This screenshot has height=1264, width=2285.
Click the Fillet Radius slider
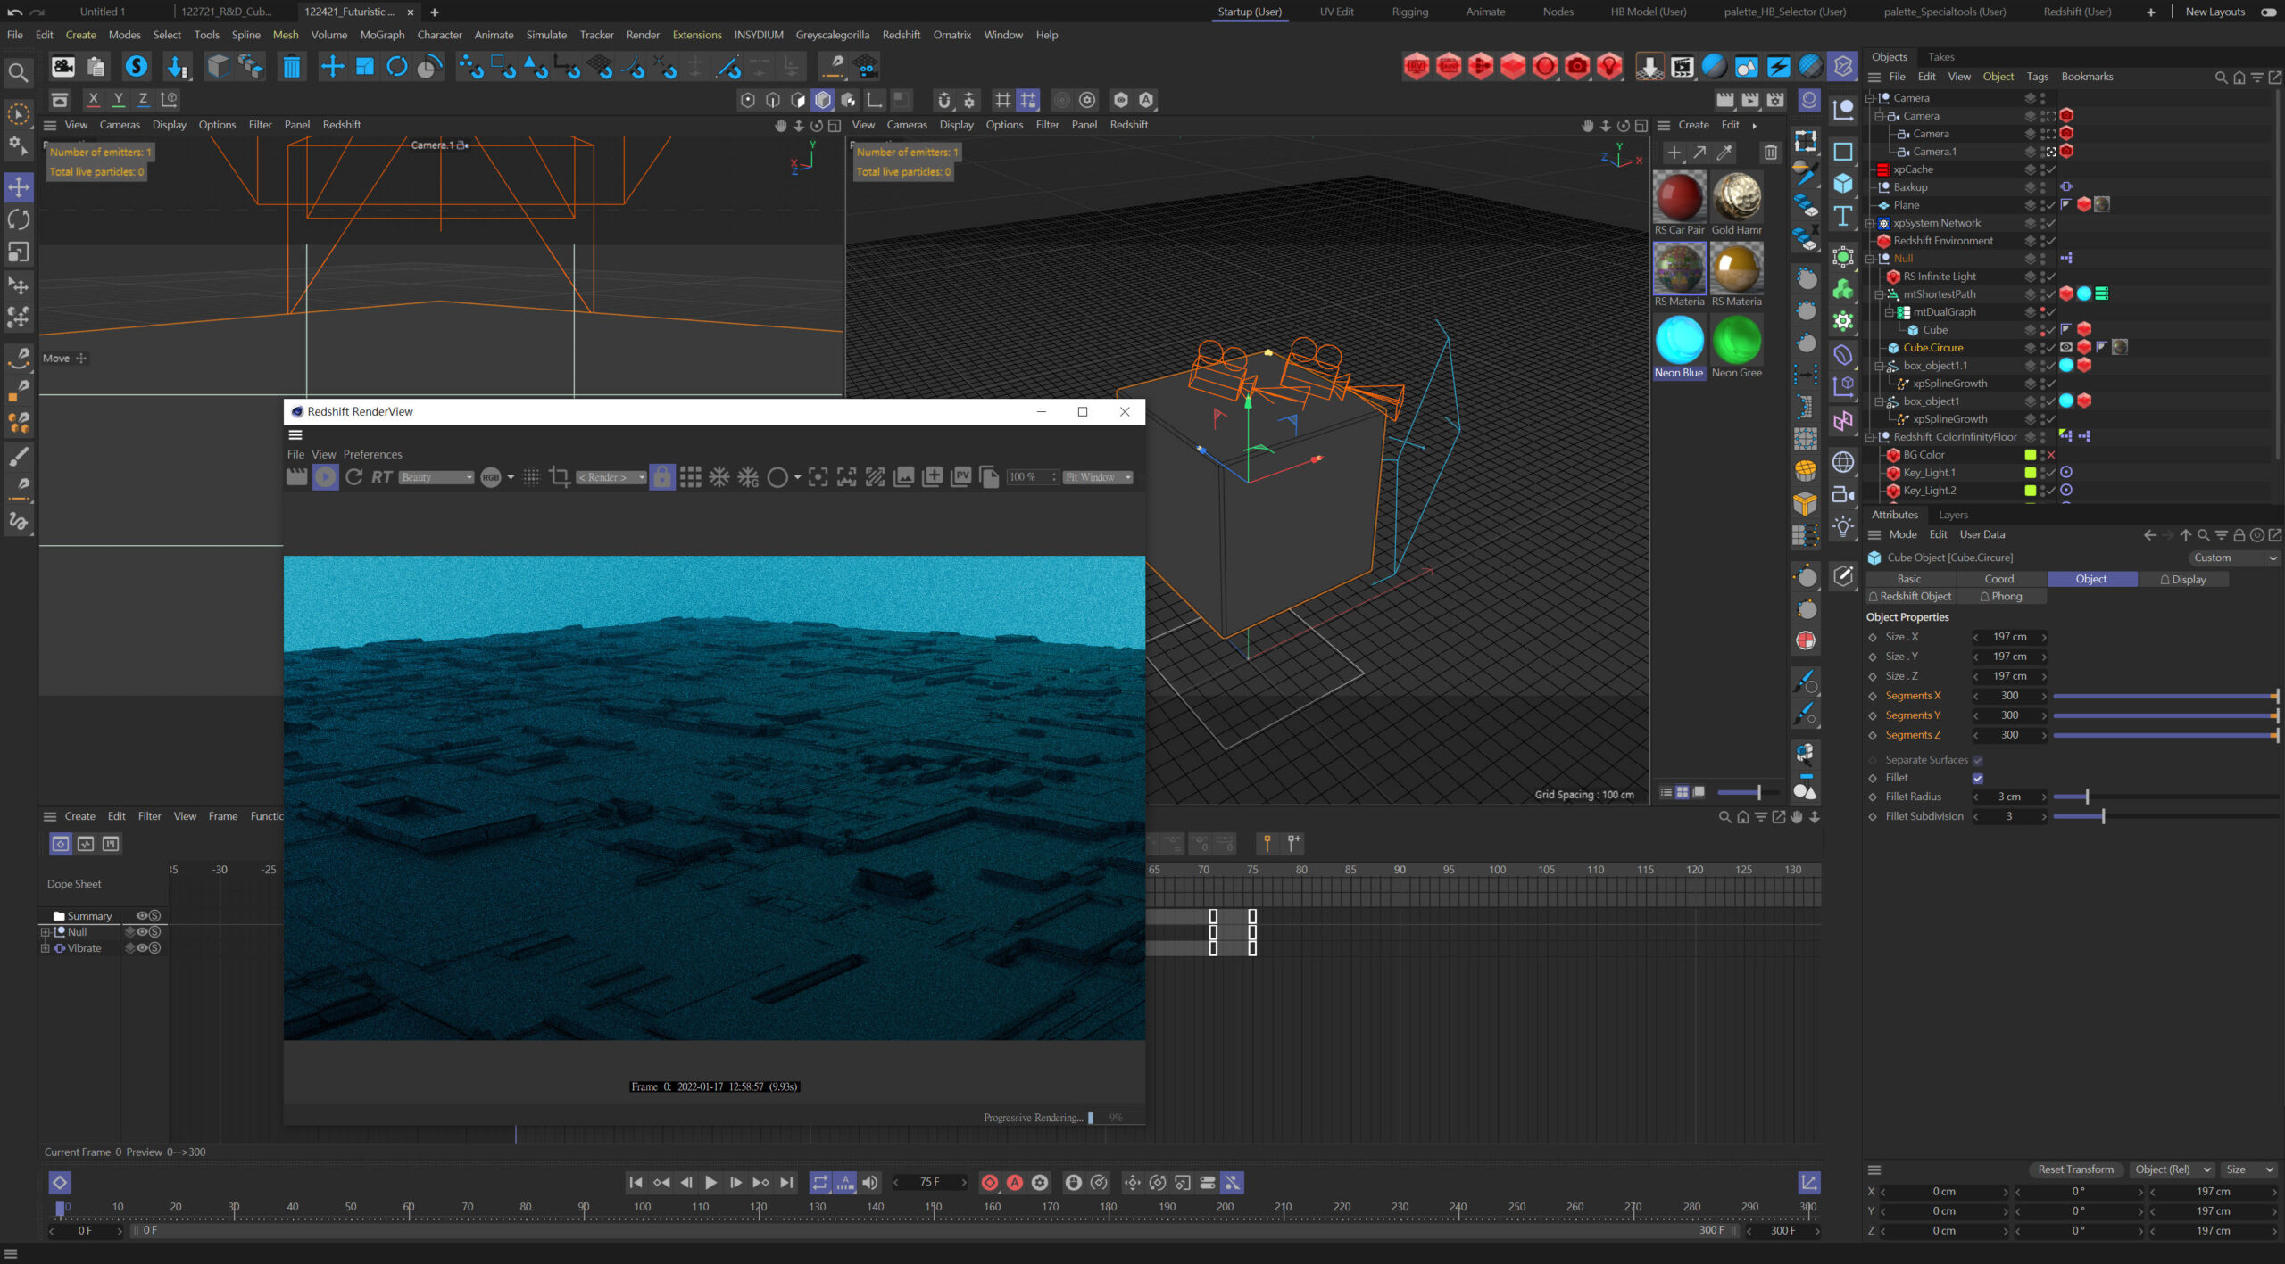click(2086, 797)
